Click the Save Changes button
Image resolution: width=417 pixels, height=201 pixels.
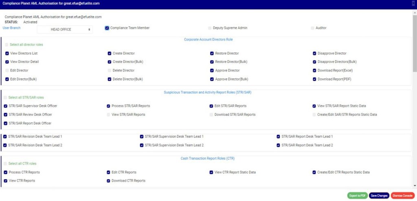click(379, 196)
